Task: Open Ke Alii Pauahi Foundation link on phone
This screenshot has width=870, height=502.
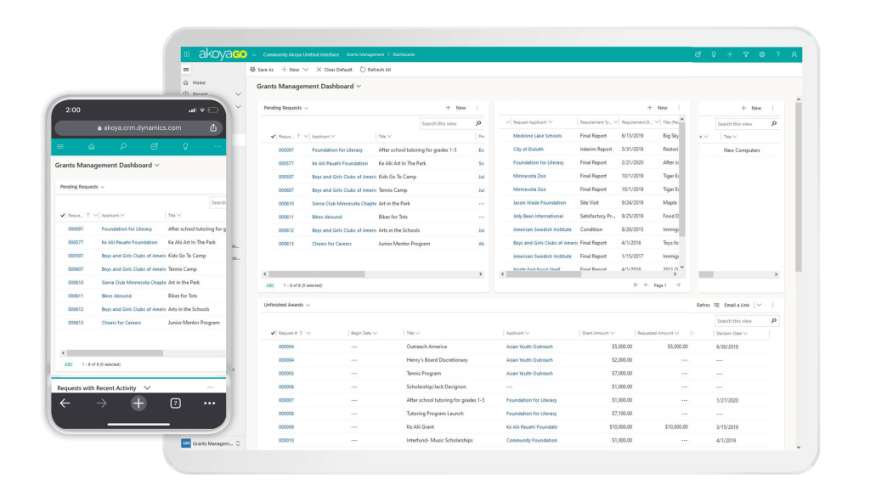Action: pos(129,242)
